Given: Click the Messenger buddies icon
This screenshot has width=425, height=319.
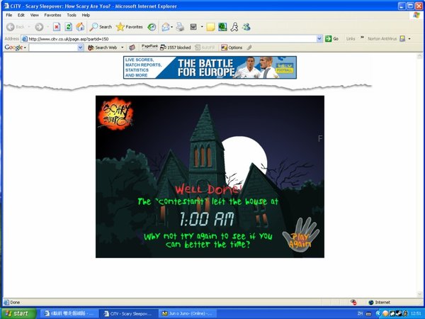Looking at the screenshot, I should click(246, 27).
